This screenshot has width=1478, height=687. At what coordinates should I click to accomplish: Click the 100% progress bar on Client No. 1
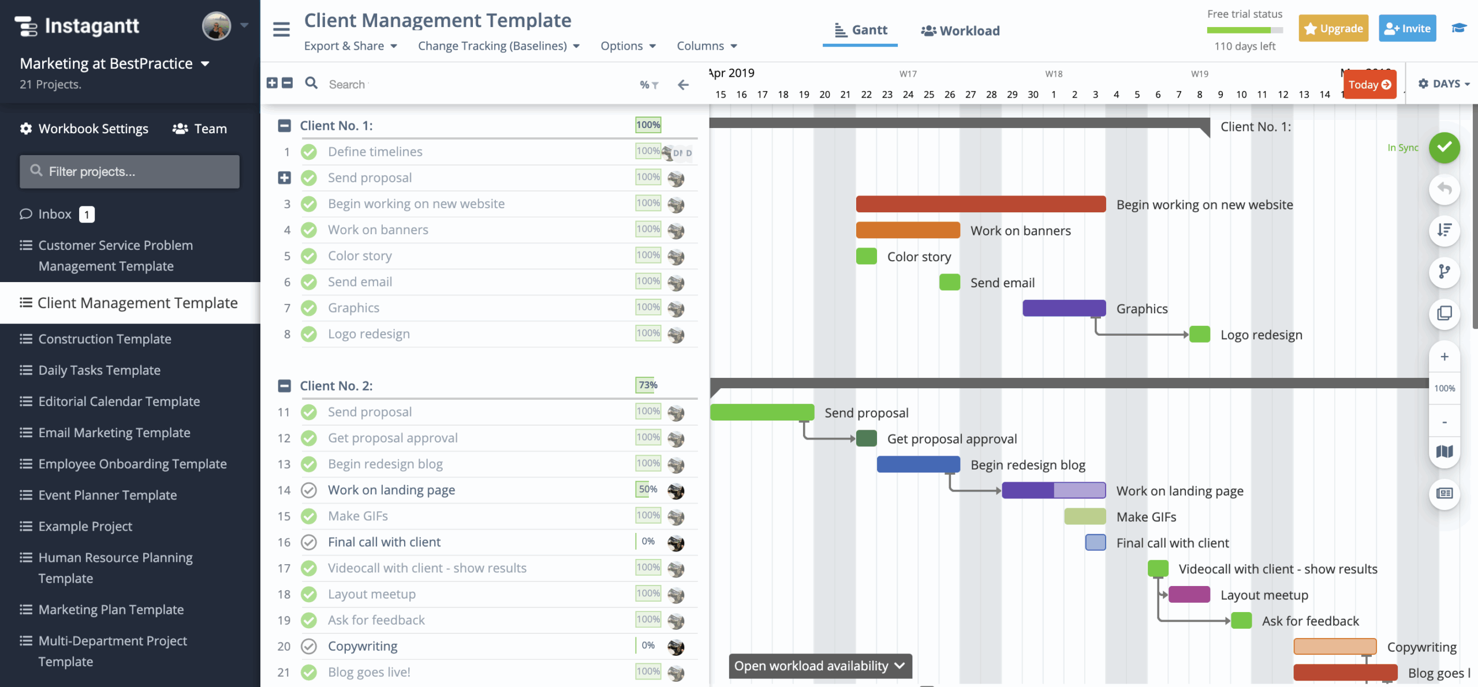pyautogui.click(x=648, y=125)
